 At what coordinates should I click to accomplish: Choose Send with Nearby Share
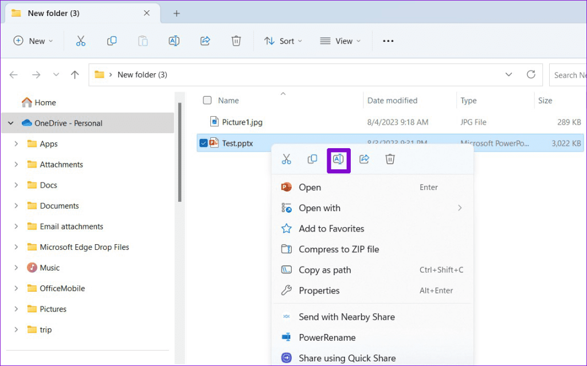coord(372,317)
